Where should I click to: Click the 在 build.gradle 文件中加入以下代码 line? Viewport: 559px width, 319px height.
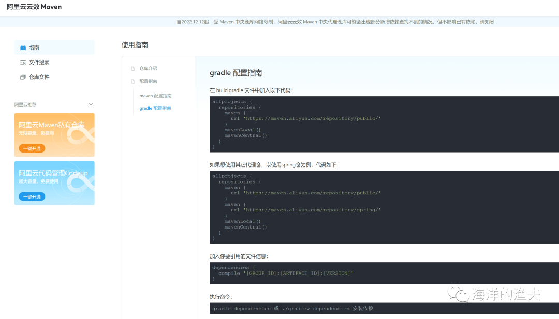pos(251,90)
